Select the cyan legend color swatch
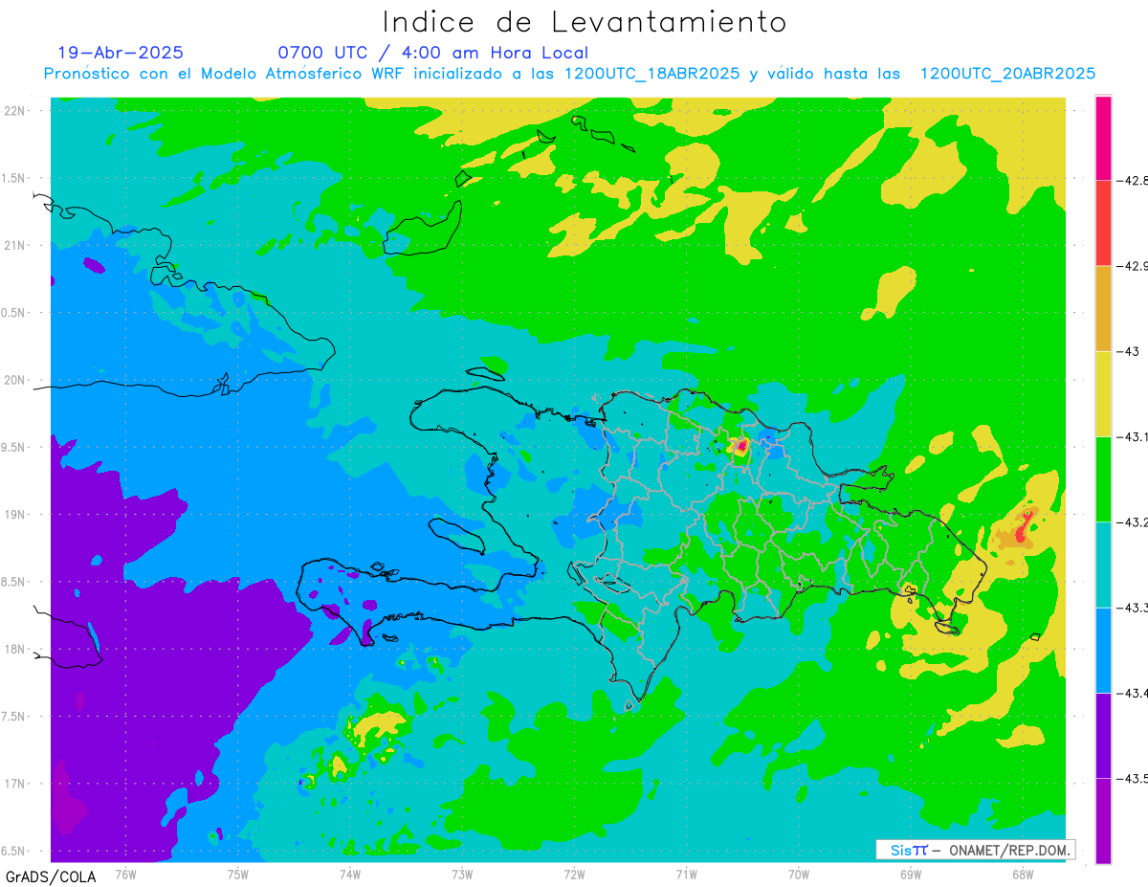Image resolution: width=1148 pixels, height=887 pixels. 1103,565
